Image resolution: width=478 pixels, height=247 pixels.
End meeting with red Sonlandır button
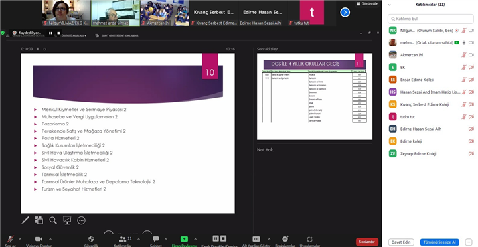click(366, 242)
